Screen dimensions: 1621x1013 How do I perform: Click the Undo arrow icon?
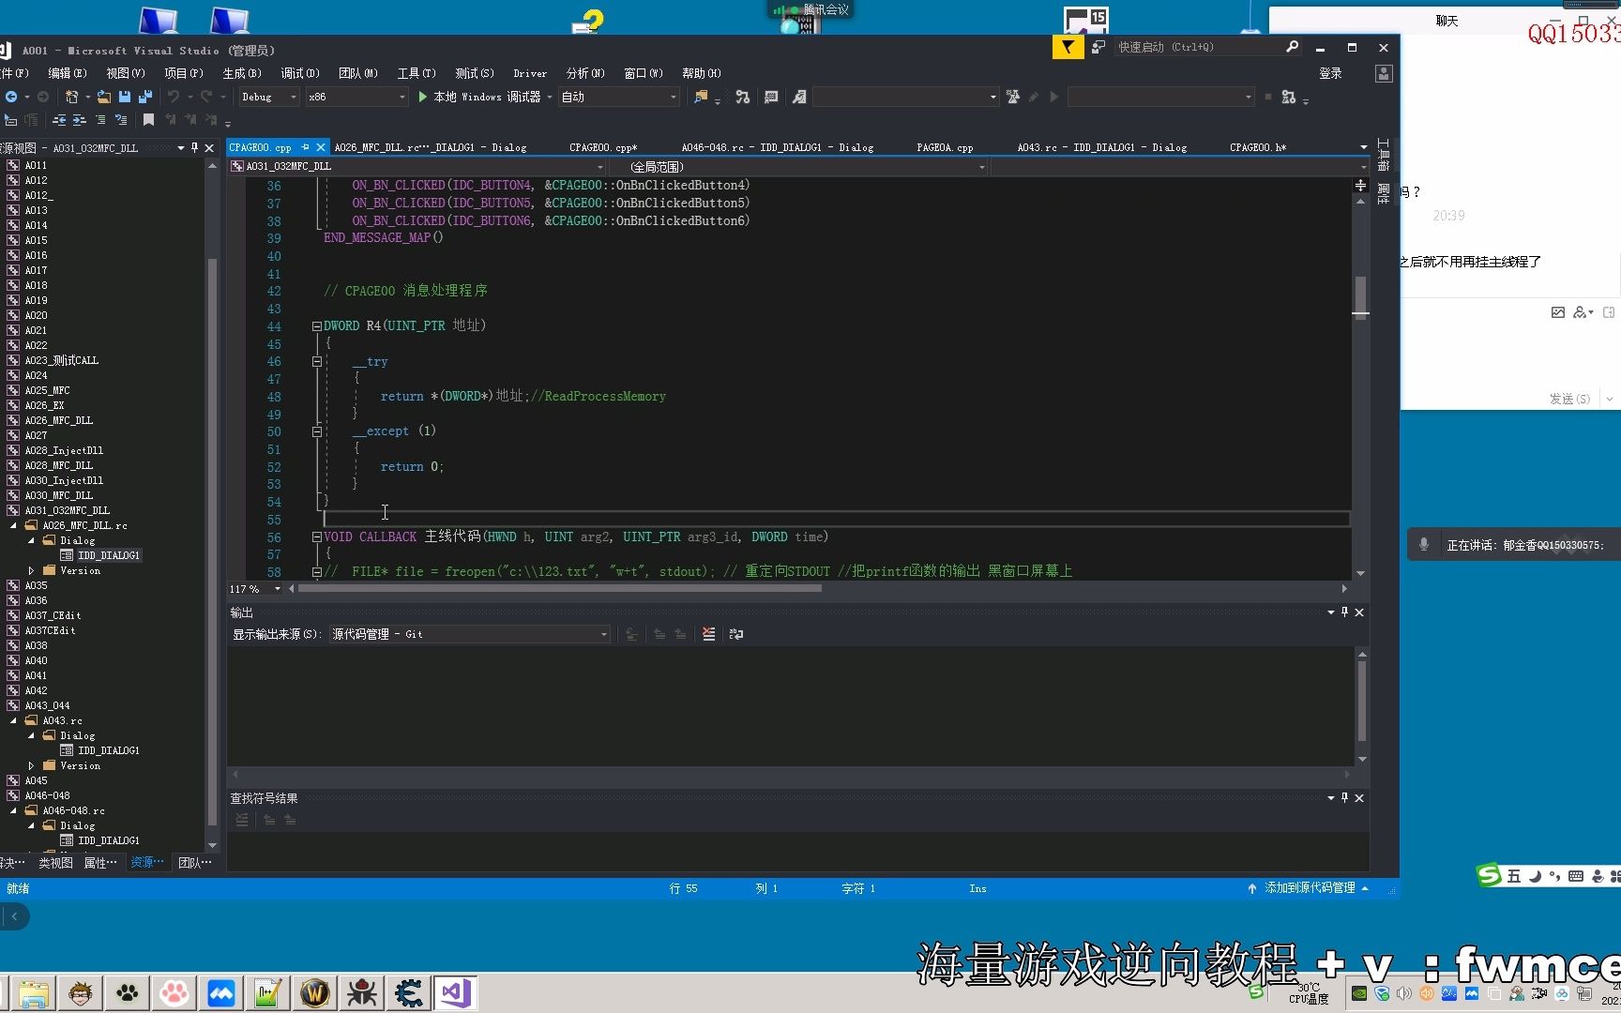(x=173, y=97)
